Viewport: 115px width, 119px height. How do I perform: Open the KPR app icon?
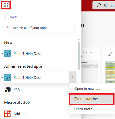pos(8,90)
